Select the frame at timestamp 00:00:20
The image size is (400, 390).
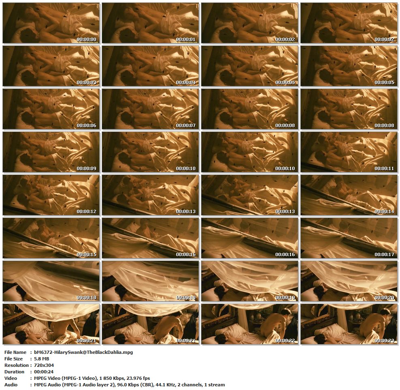pyautogui.click(x=349, y=281)
